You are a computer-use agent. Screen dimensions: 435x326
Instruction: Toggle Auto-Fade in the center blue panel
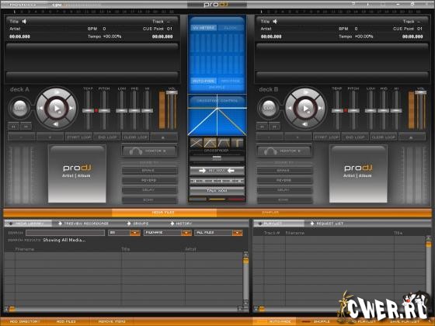[x=204, y=81]
